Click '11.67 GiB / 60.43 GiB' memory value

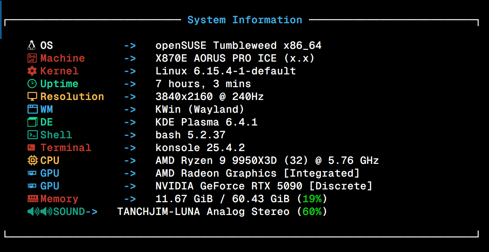(x=222, y=199)
